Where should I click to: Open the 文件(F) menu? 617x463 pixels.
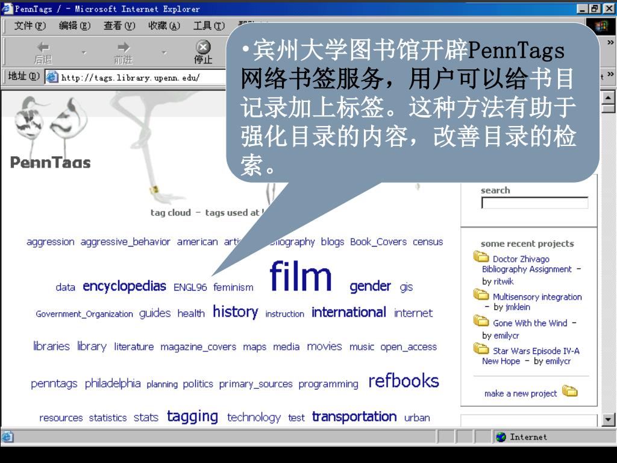[30, 25]
